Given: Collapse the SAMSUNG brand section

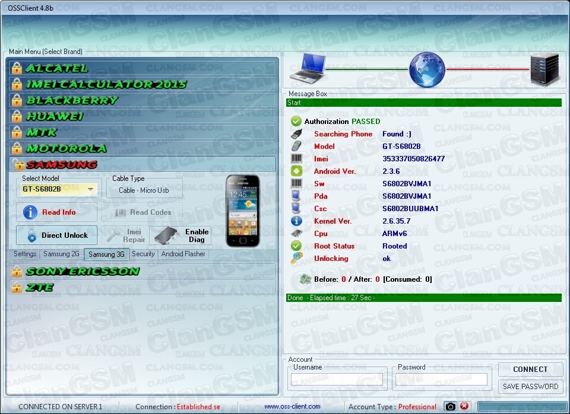Looking at the screenshot, I should (142, 164).
